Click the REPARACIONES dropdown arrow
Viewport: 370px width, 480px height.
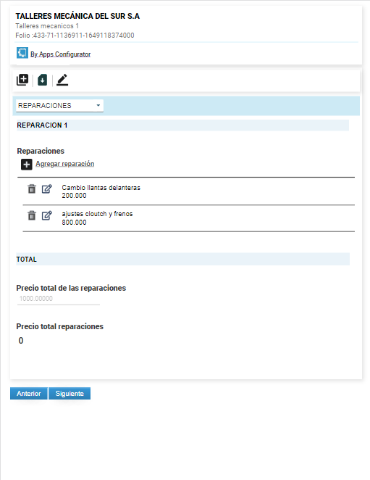pyautogui.click(x=98, y=105)
